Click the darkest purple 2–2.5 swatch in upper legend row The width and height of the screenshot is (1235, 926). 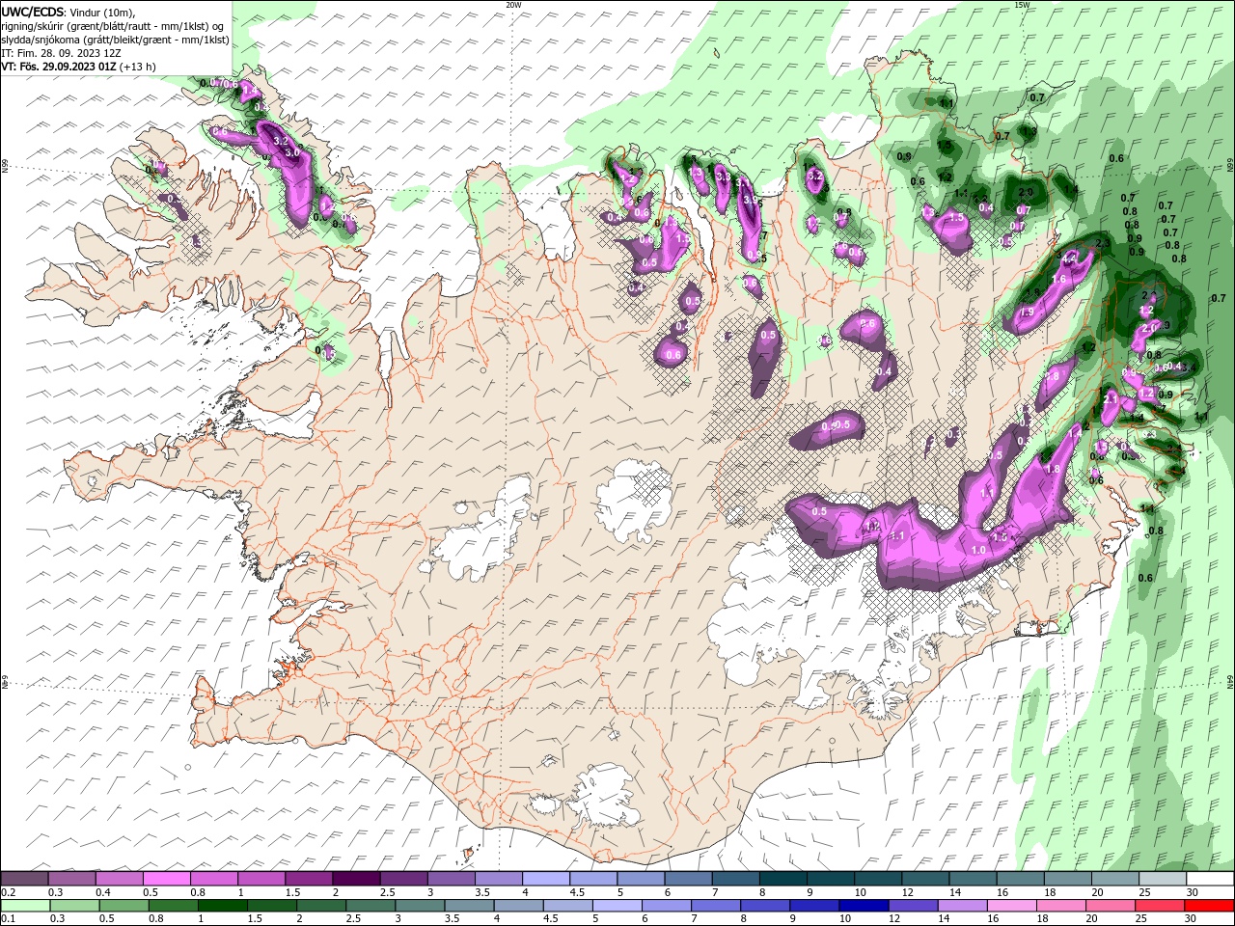356,879
